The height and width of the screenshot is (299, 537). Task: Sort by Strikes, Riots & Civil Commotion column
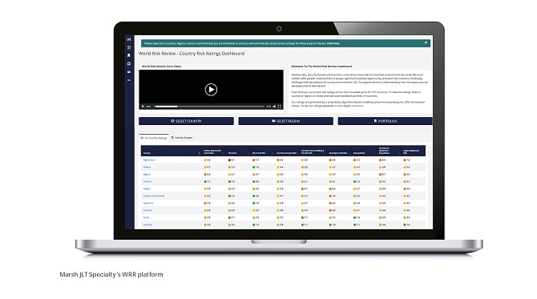[212, 152]
